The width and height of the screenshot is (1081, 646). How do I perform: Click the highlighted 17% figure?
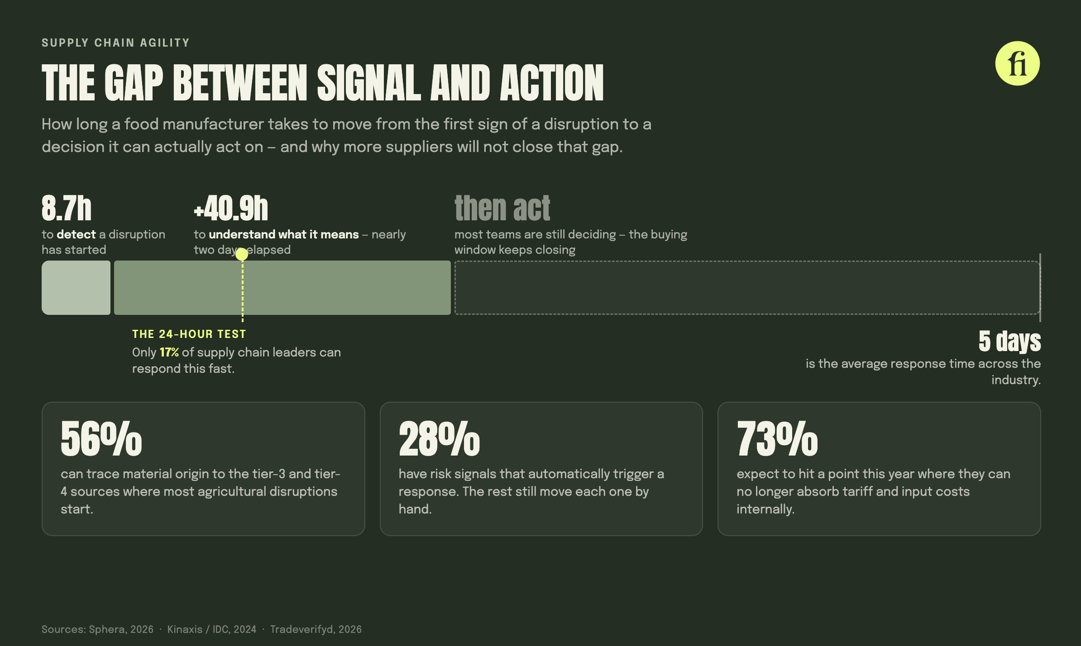coord(169,352)
